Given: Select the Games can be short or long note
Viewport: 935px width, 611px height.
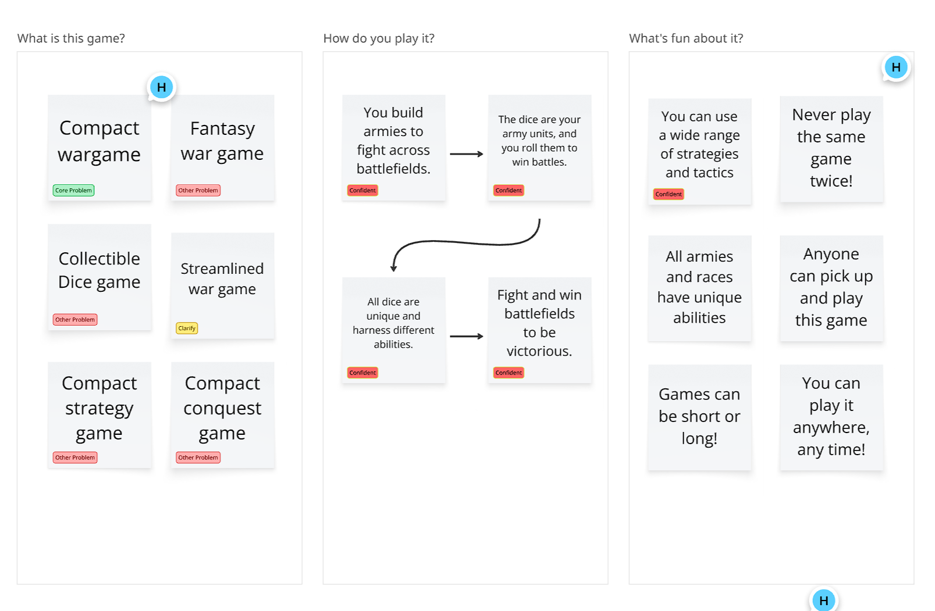Looking at the screenshot, I should pos(699,417).
